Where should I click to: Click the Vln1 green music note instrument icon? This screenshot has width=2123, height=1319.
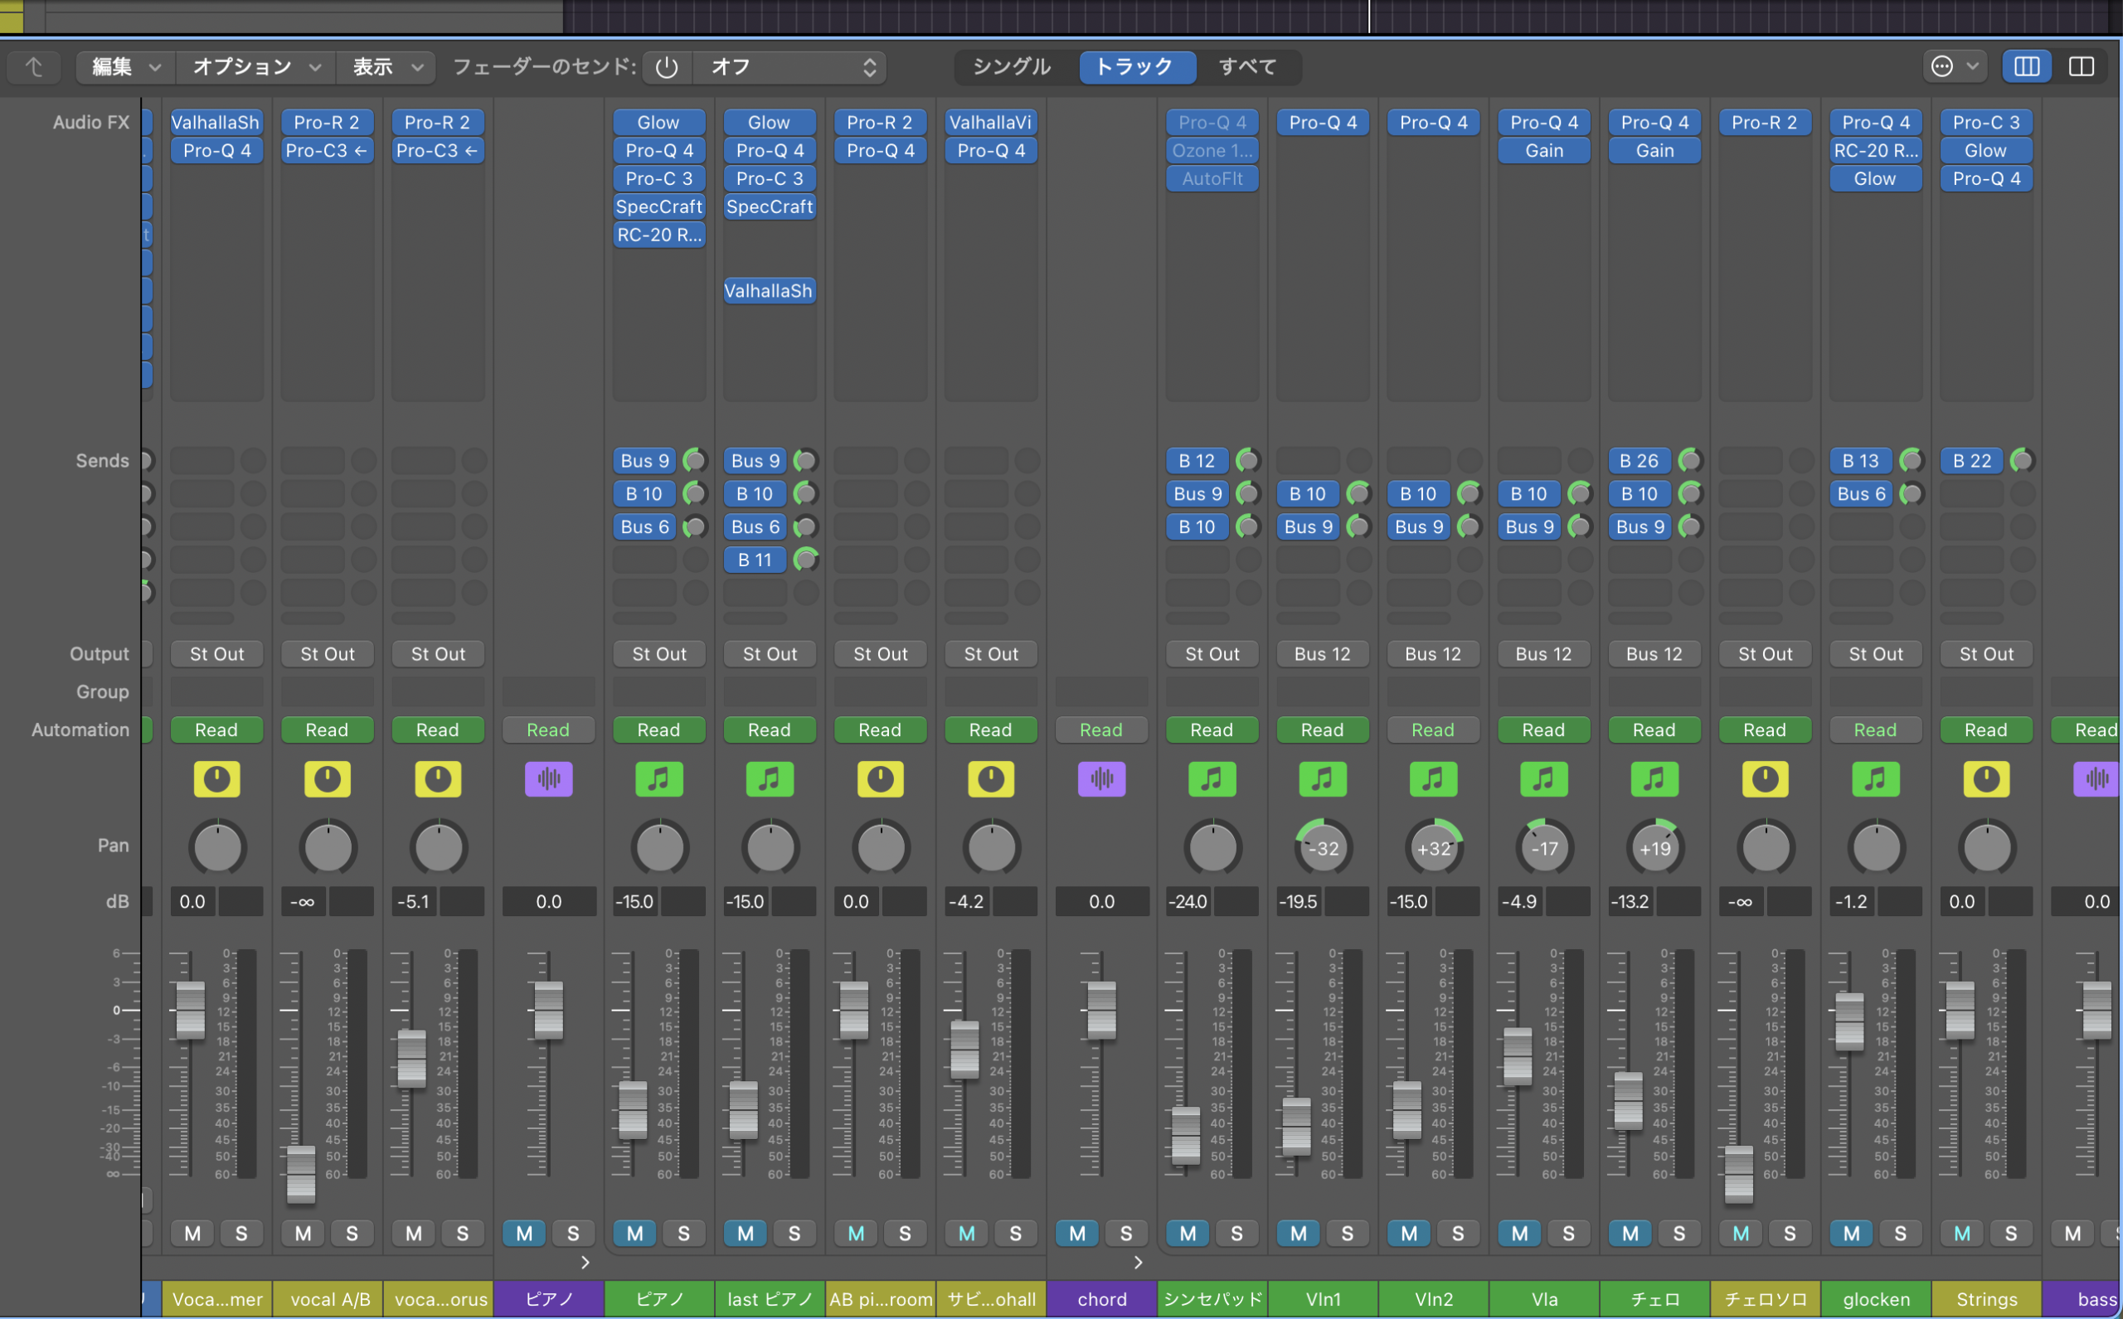click(x=1322, y=779)
